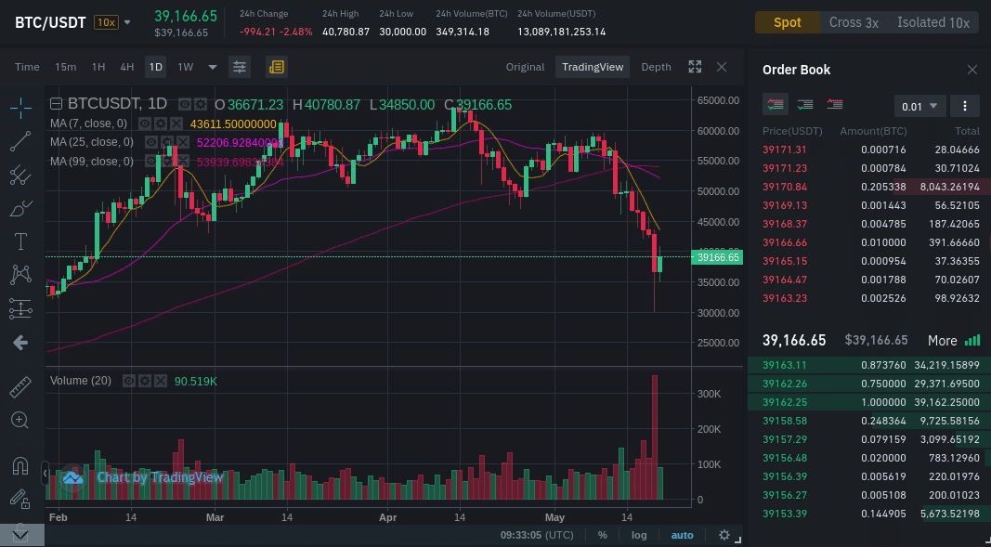Hide the MA 25 indicator
This screenshot has width=991, height=547.
click(x=151, y=142)
